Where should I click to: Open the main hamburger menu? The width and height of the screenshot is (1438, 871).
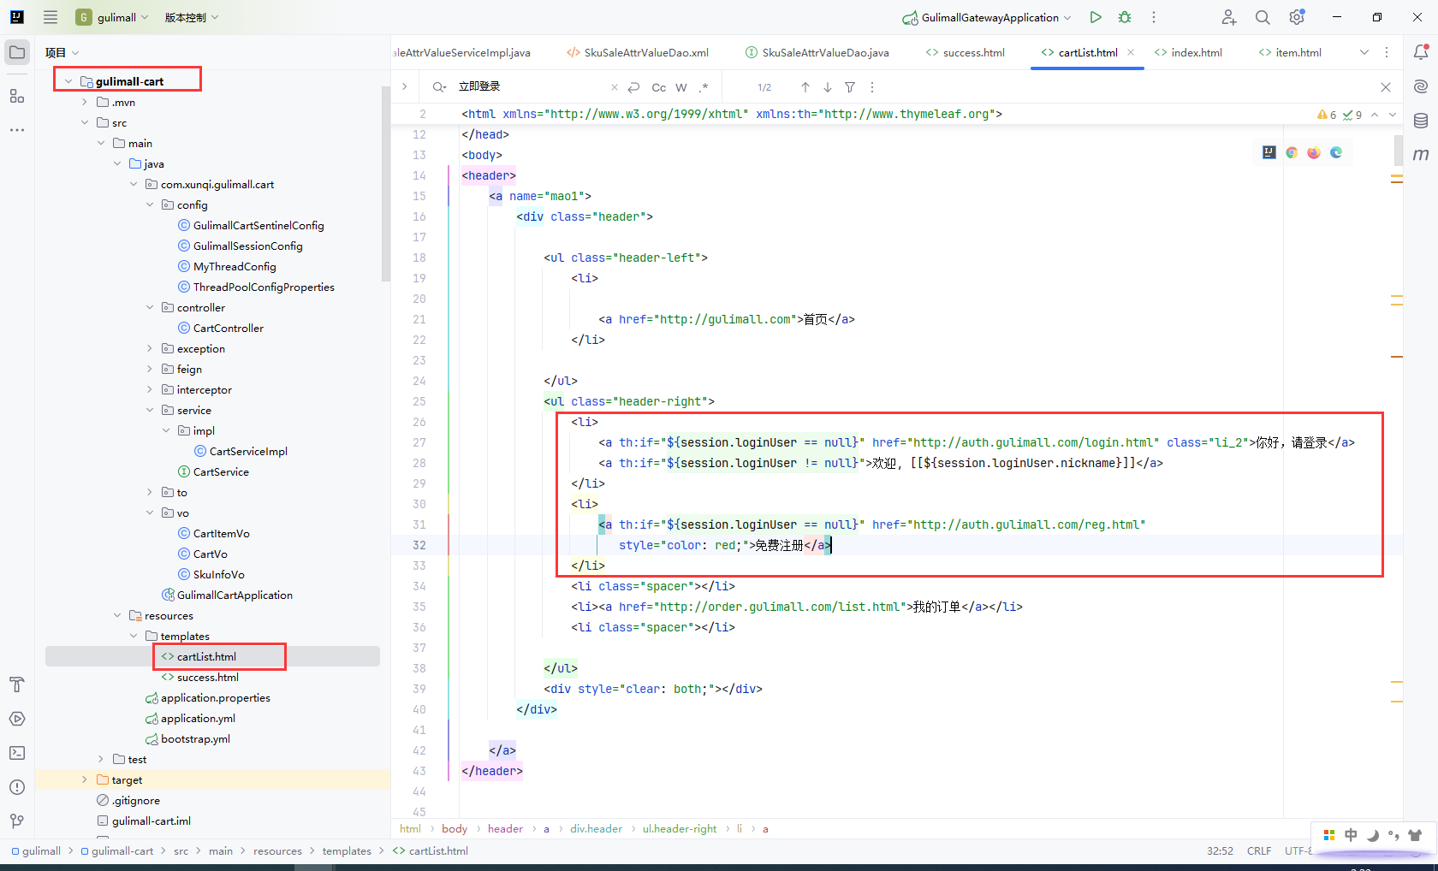click(x=51, y=17)
